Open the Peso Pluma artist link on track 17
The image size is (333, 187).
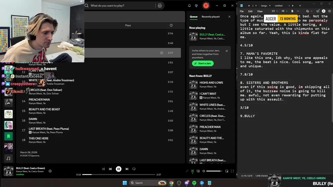[x=56, y=132]
